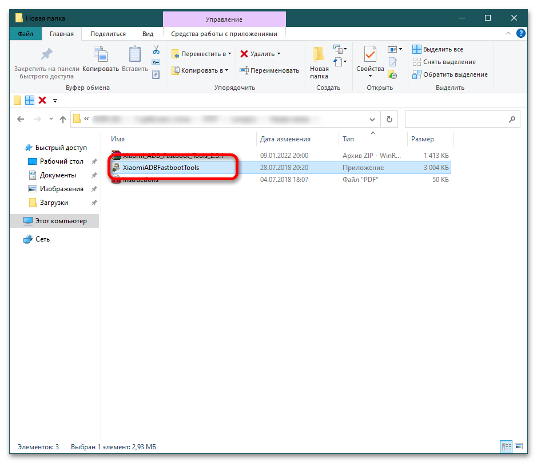Viewport: 537px width, 463px height.
Task: Click the history icon in Открыть group
Action: [x=392, y=74]
